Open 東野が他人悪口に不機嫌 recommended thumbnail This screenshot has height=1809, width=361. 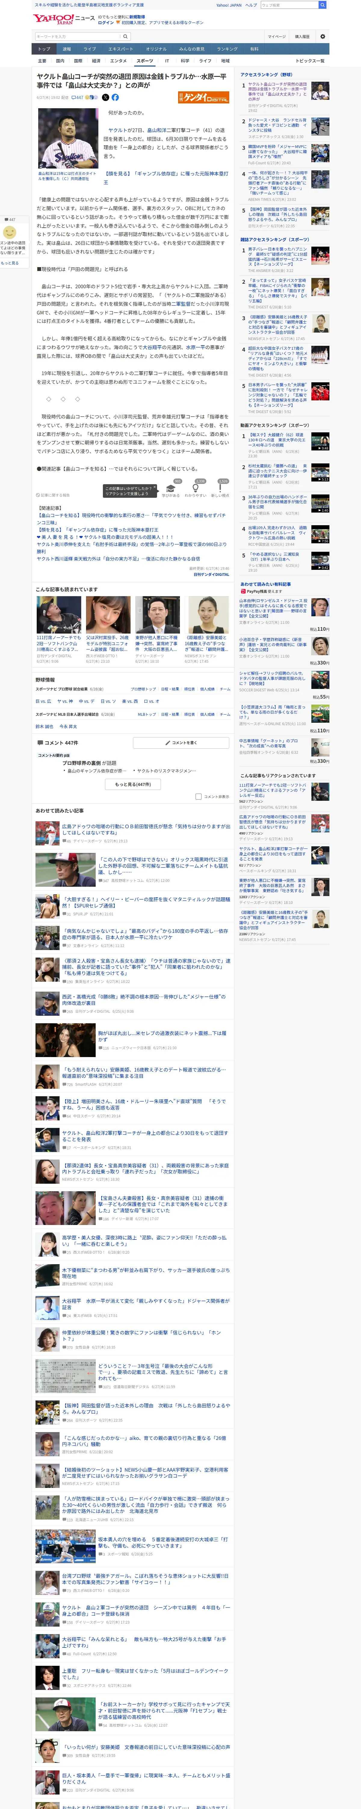[x=157, y=614]
